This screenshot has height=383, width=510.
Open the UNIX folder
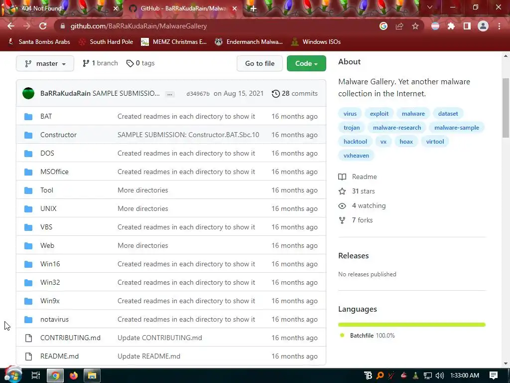point(48,208)
